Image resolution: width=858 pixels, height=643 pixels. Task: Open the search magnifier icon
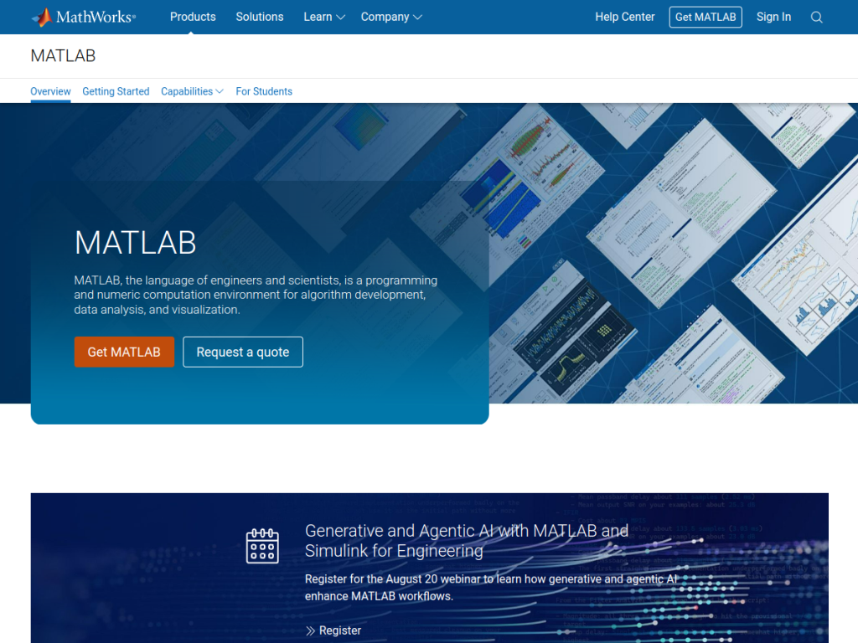(816, 17)
